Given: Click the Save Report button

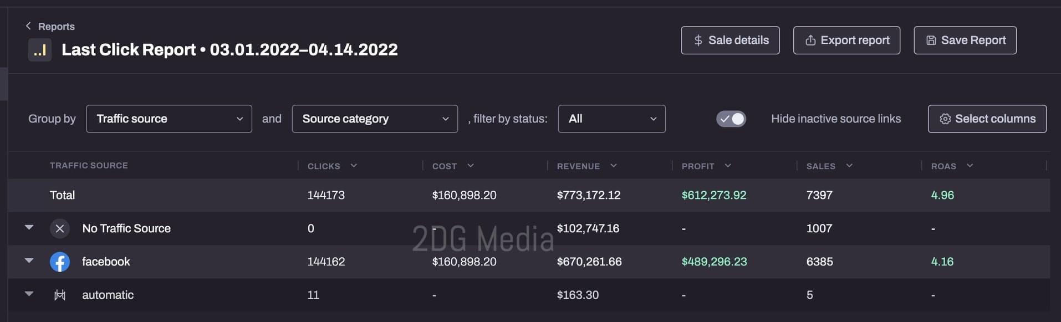Looking at the screenshot, I should click(965, 40).
